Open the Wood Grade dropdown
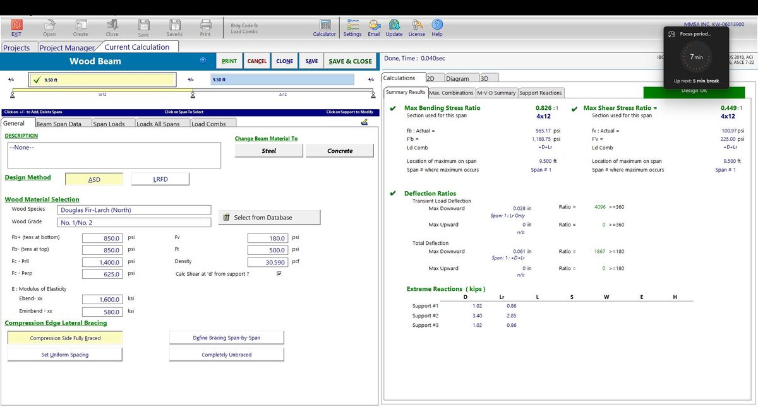 click(x=134, y=221)
